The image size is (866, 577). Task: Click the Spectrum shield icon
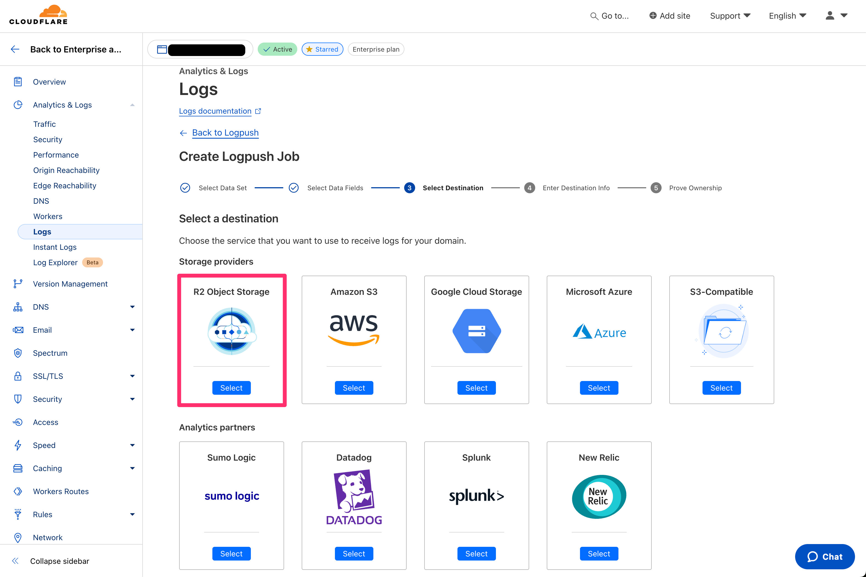click(x=18, y=353)
